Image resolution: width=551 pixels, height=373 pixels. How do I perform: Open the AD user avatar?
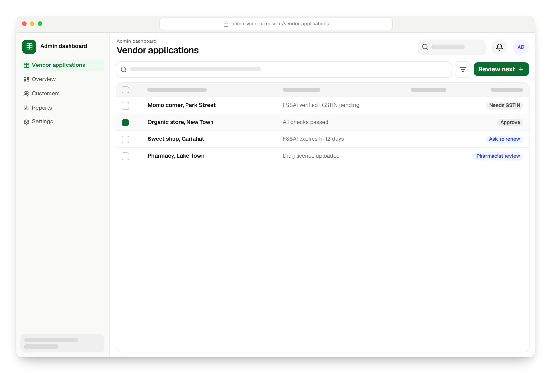521,47
